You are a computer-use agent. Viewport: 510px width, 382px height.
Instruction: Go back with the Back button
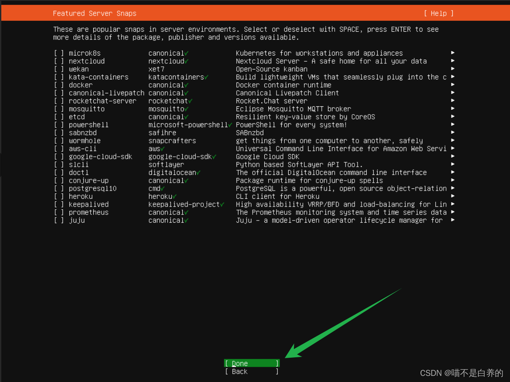[252, 372]
